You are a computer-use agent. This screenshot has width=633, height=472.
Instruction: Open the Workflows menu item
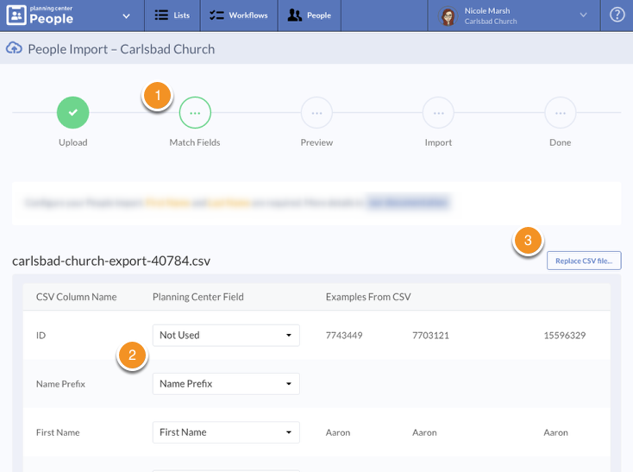coord(239,16)
